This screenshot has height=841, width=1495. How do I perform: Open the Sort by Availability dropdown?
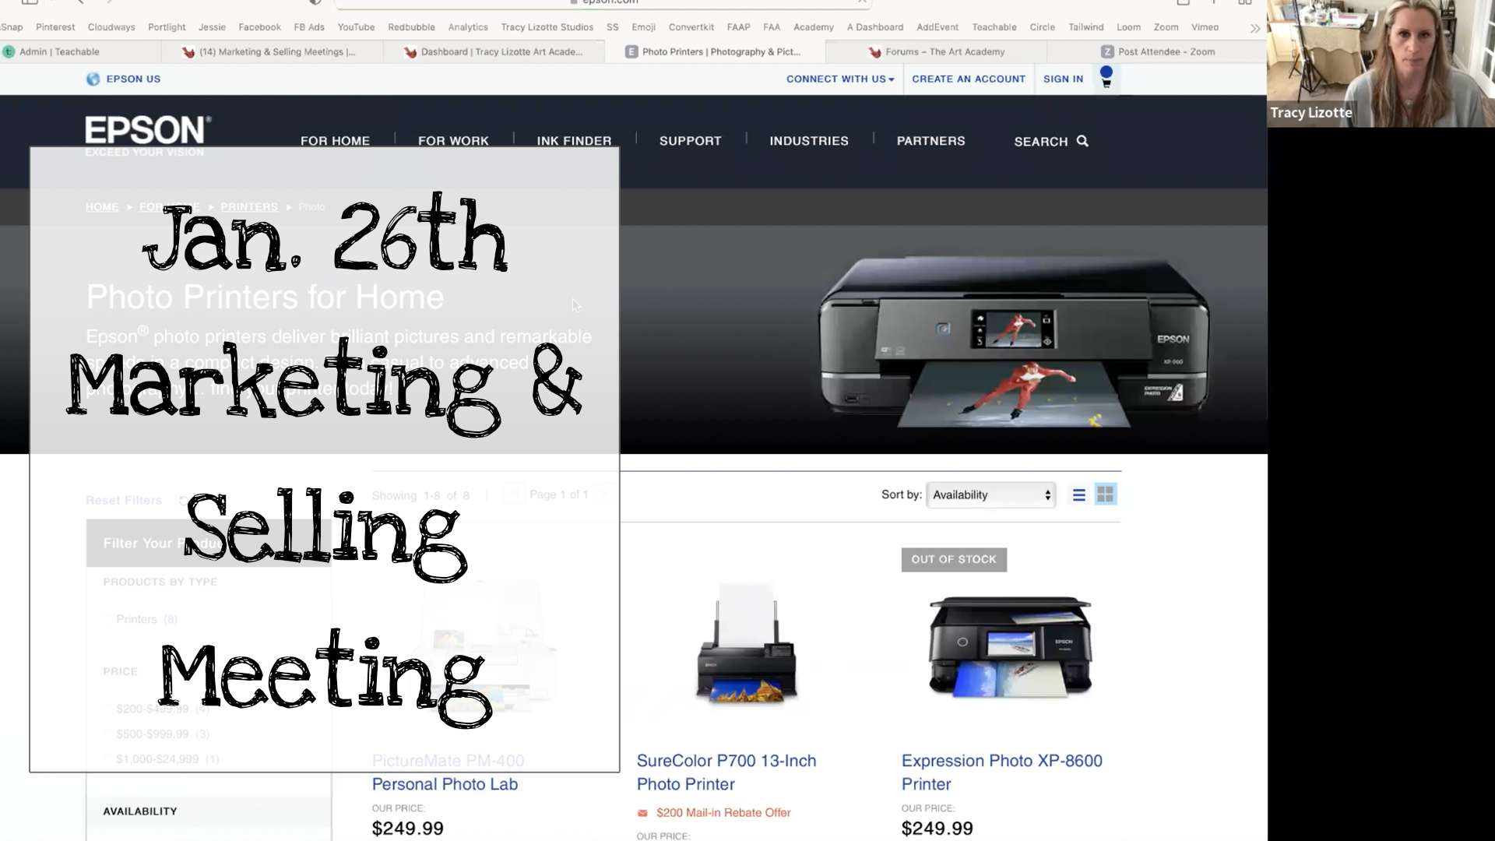990,494
